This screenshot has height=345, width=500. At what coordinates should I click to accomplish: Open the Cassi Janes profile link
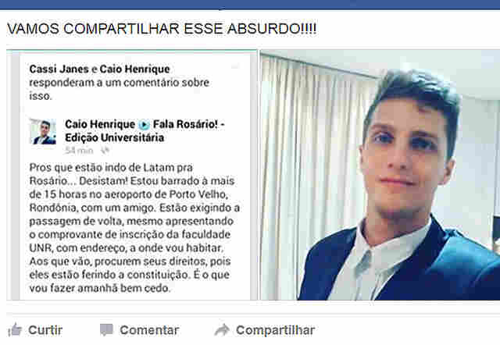pos(59,69)
